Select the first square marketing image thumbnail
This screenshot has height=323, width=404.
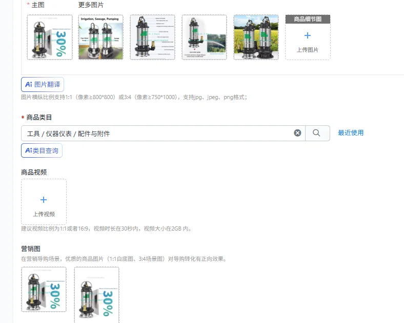44,290
